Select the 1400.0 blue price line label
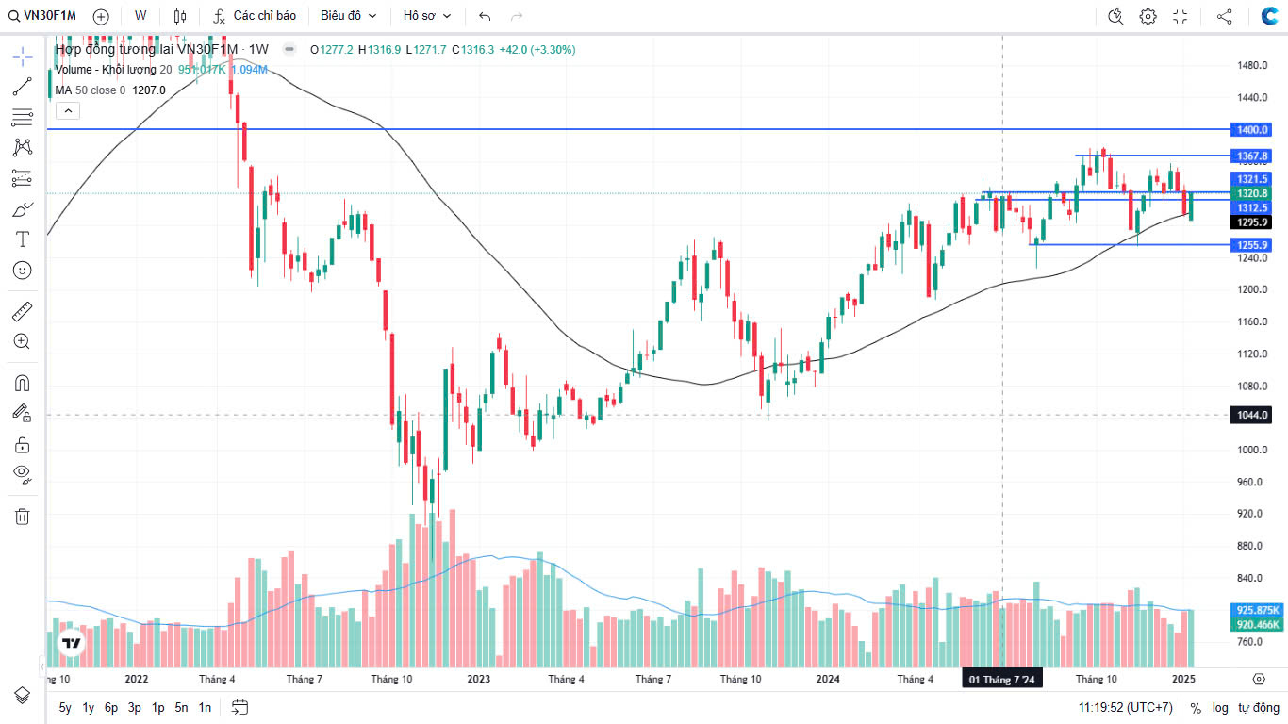Screen dimensions: 1288x724 point(1252,129)
